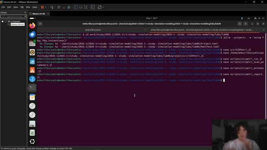The width and height of the screenshot is (267, 150).
Task: Close the second terminal tab
Action: (x=257, y=30)
